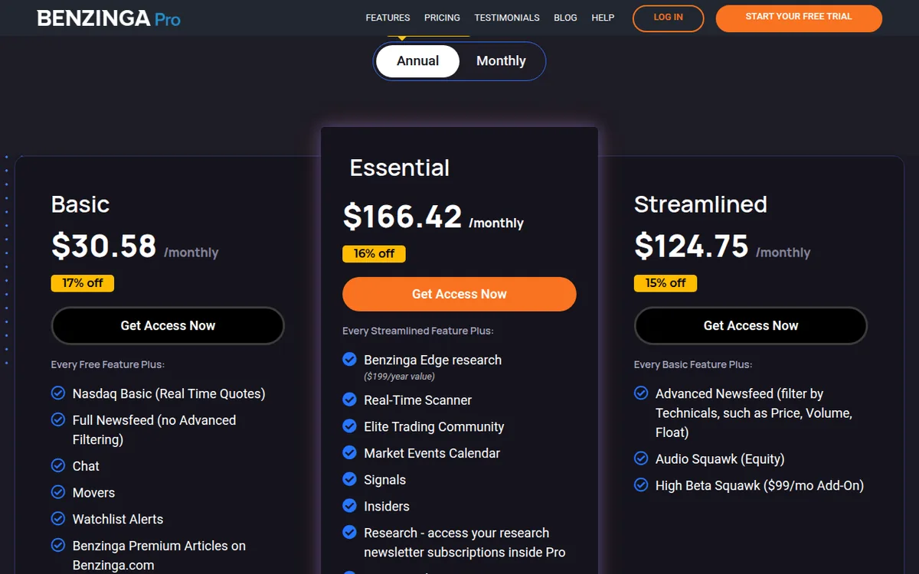Click checkmark icon beside High Beta Squawk
Image resolution: width=919 pixels, height=574 pixels.
(641, 485)
